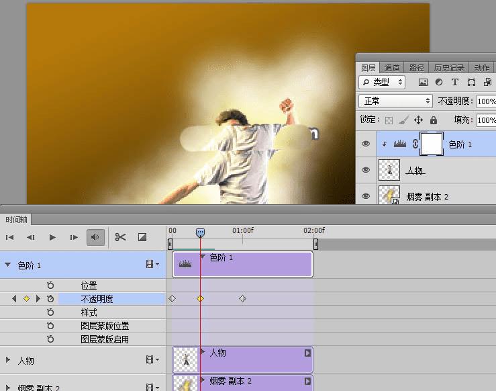Viewport: 496px width, 391px height.
Task: Split at playhead with scissors icon
Action: [x=121, y=237]
